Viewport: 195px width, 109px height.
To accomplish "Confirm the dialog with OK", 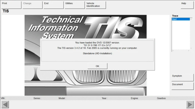I will click(x=97, y=66).
